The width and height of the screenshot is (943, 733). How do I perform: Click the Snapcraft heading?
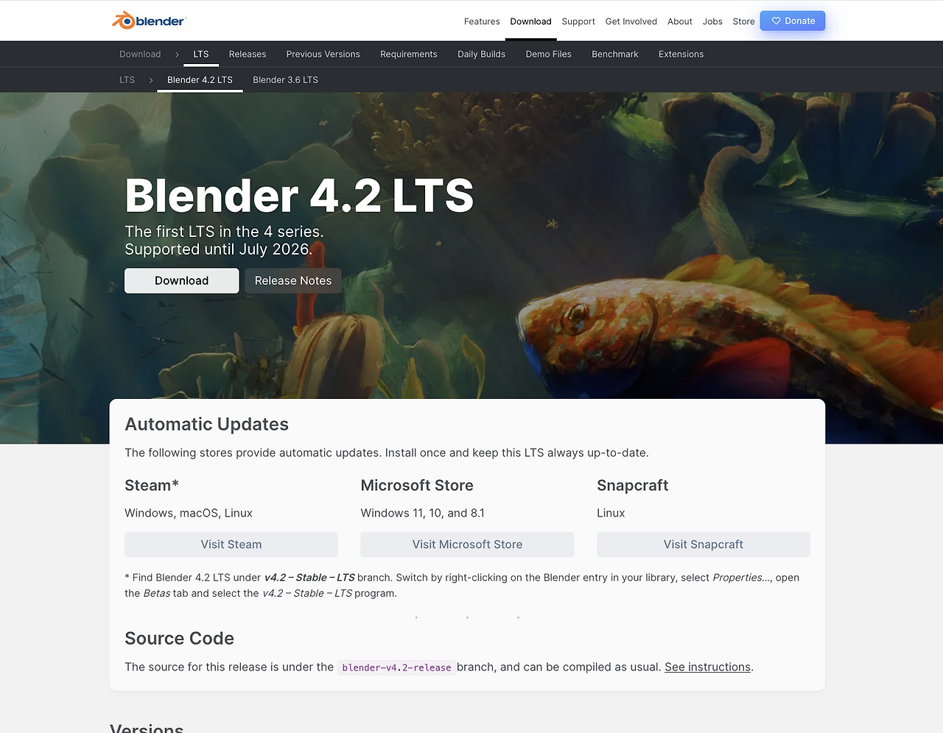633,485
